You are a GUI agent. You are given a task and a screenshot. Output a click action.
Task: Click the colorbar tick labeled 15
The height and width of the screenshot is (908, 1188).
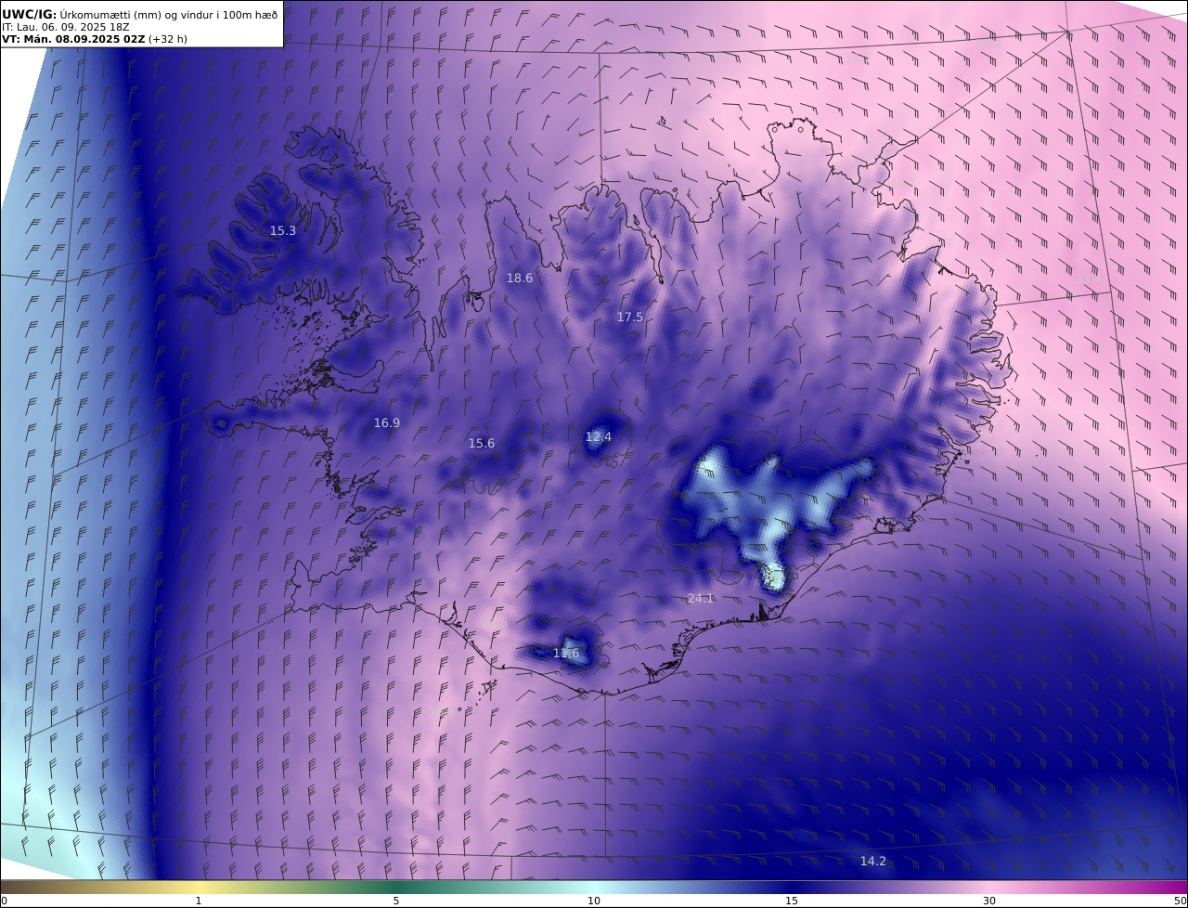click(792, 901)
